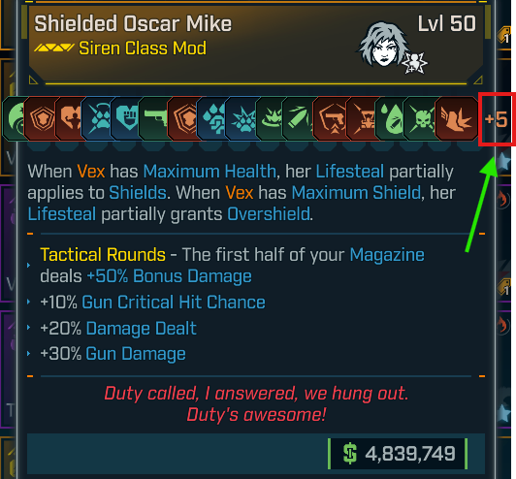The image size is (516, 479).
Task: Click the green skull skill icon
Action: coord(422,118)
